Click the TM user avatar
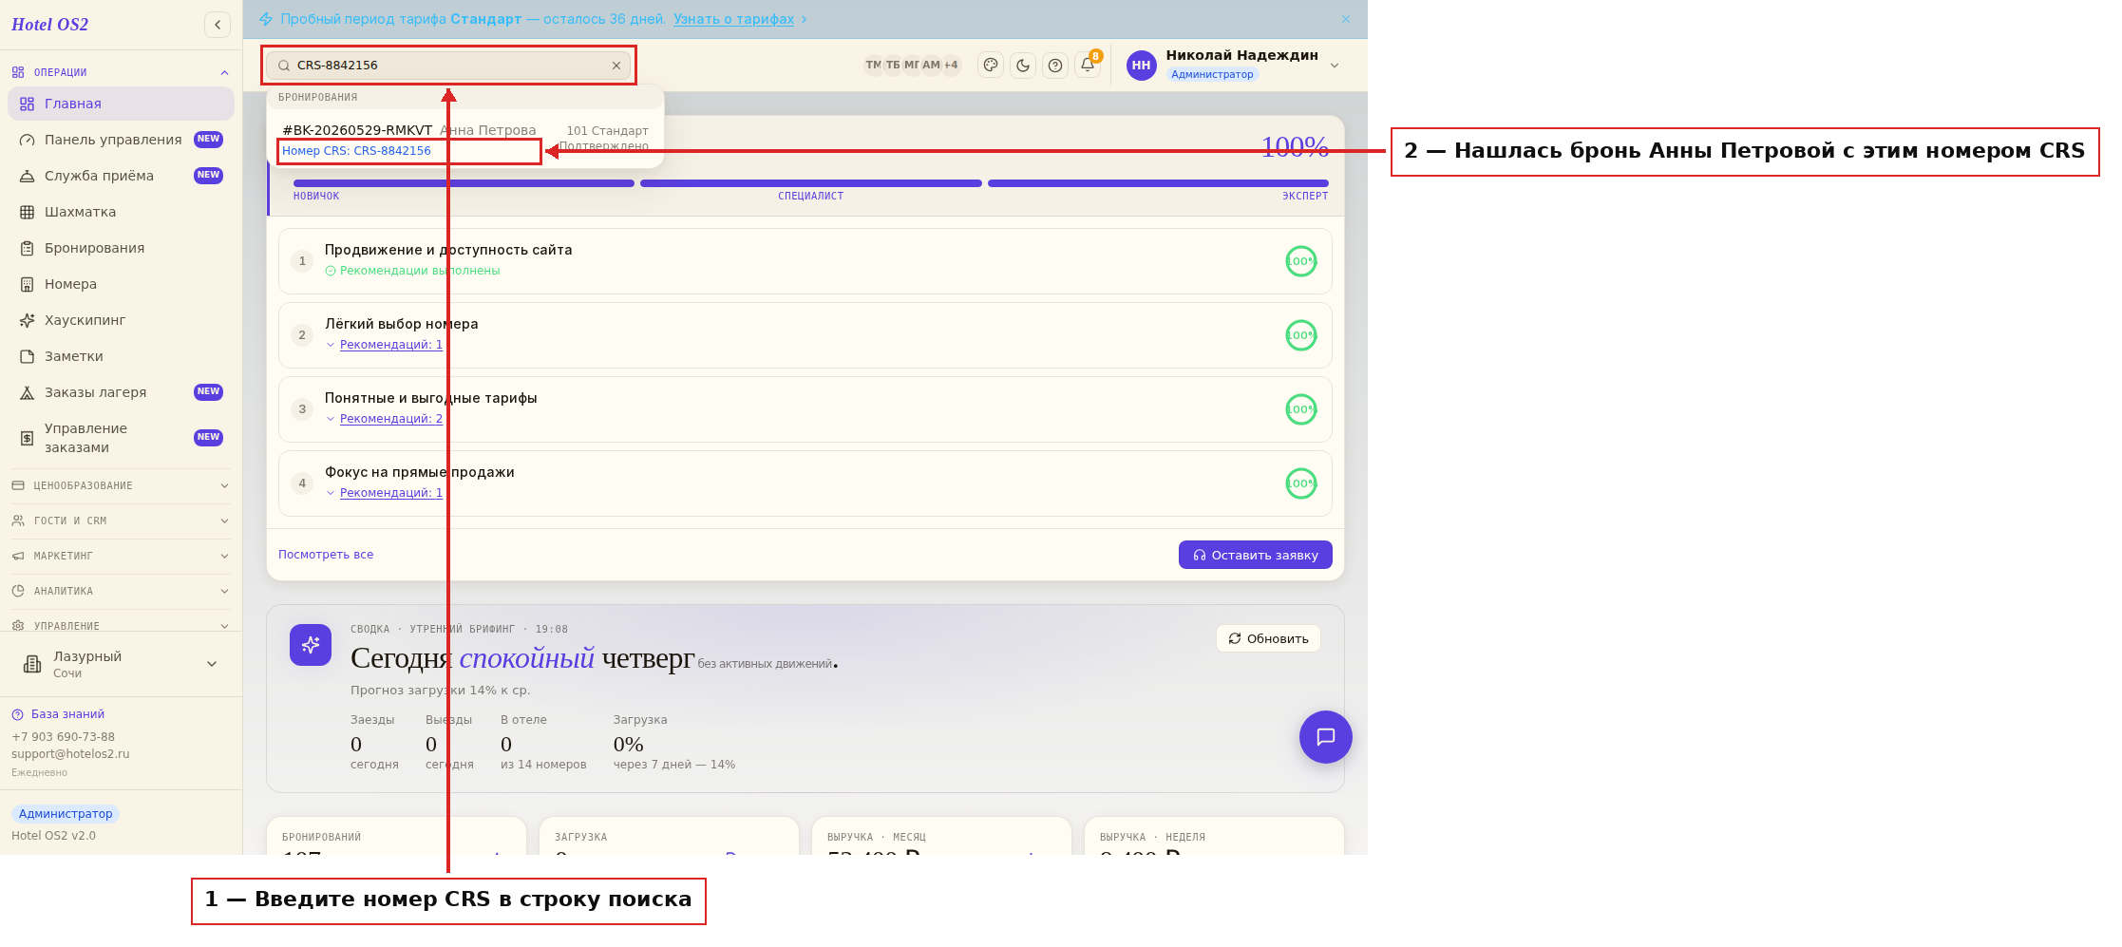Screen dimensions: 2122x947 873,66
